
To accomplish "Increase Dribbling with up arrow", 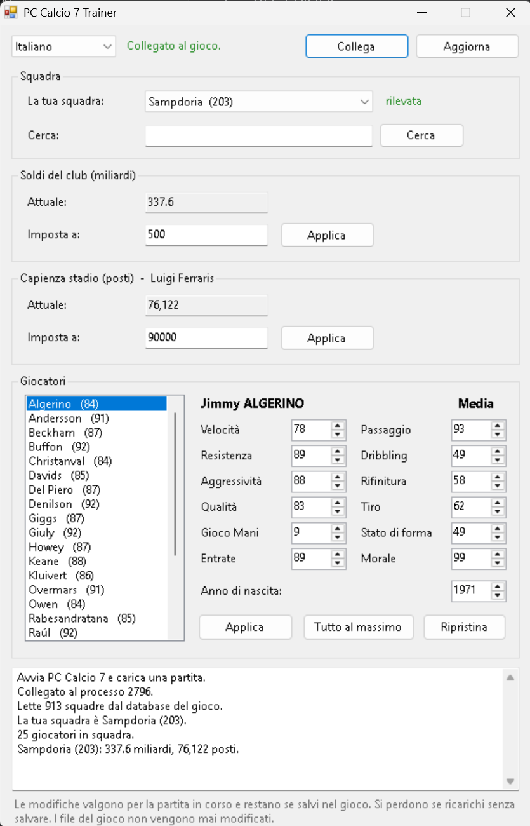I will click(x=499, y=452).
